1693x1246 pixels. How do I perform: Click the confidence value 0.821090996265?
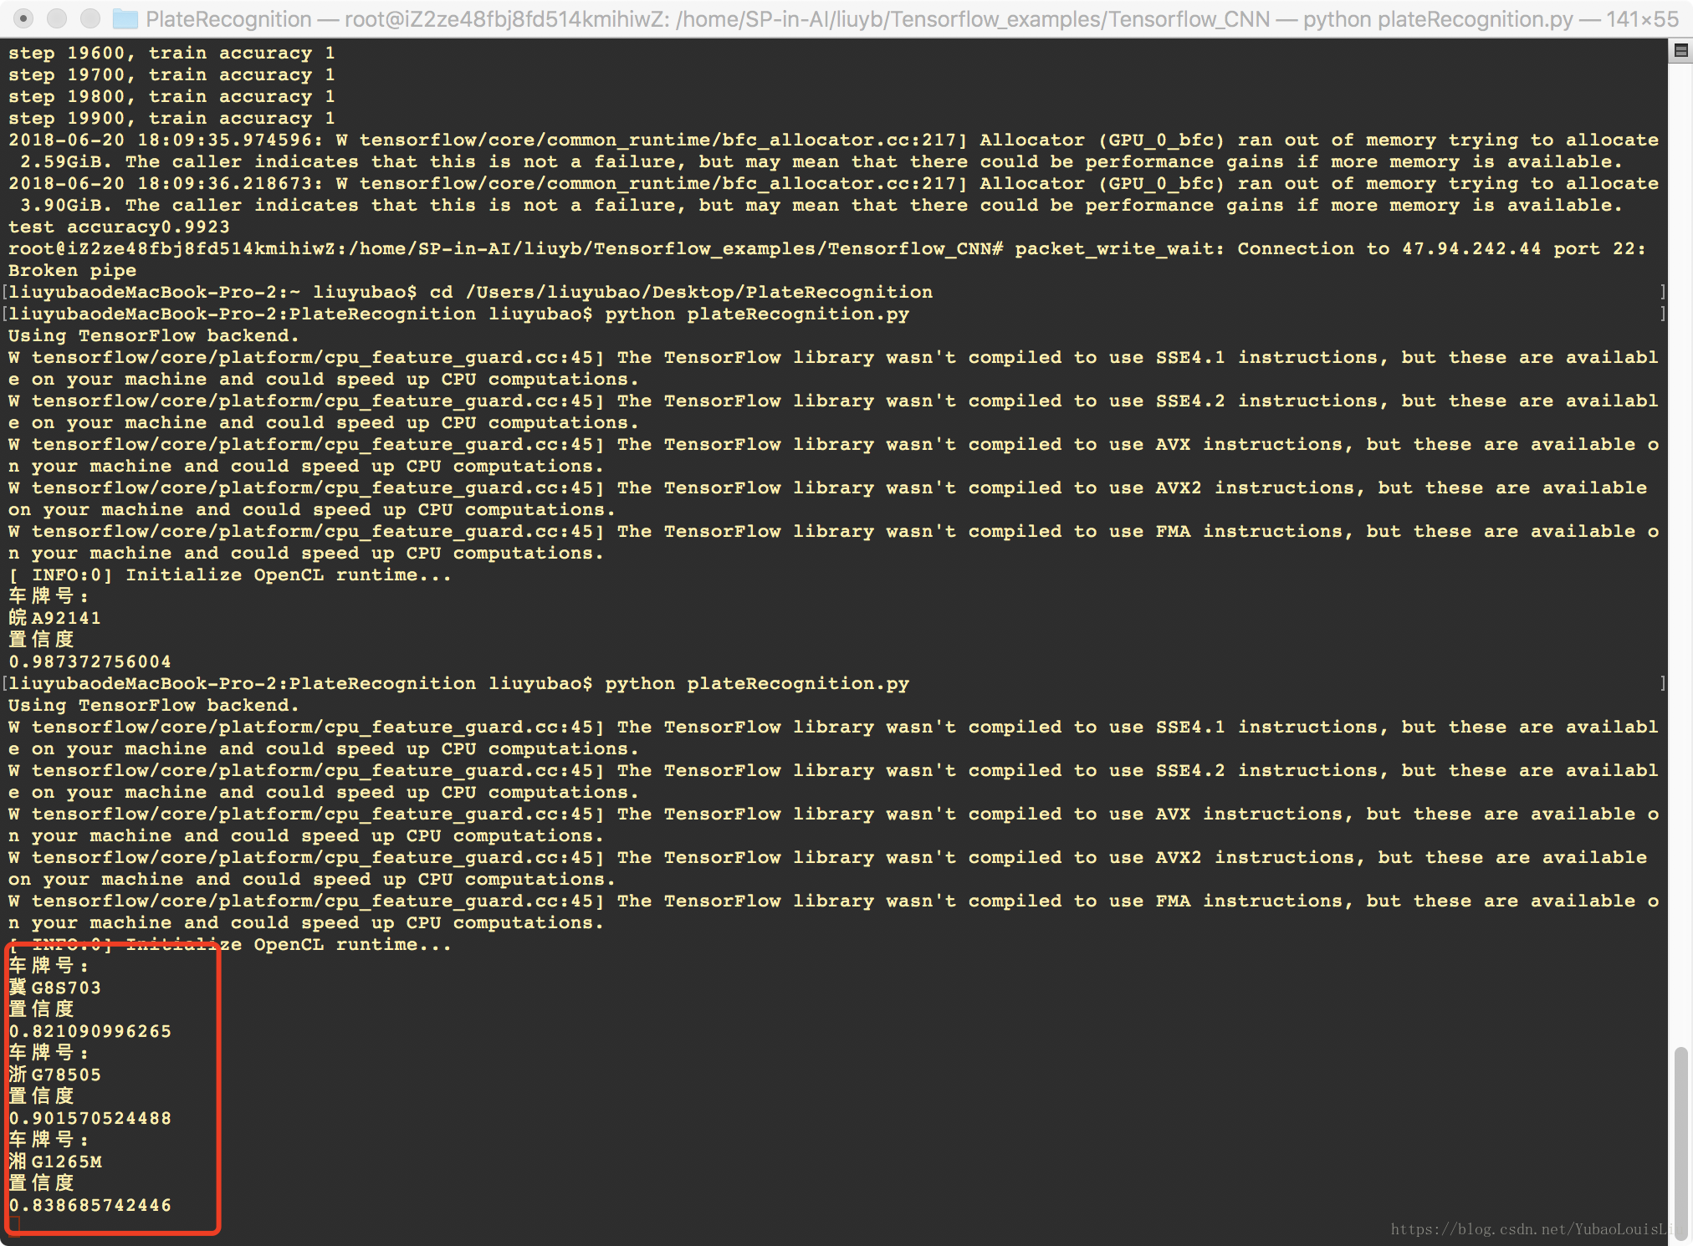tap(90, 1031)
